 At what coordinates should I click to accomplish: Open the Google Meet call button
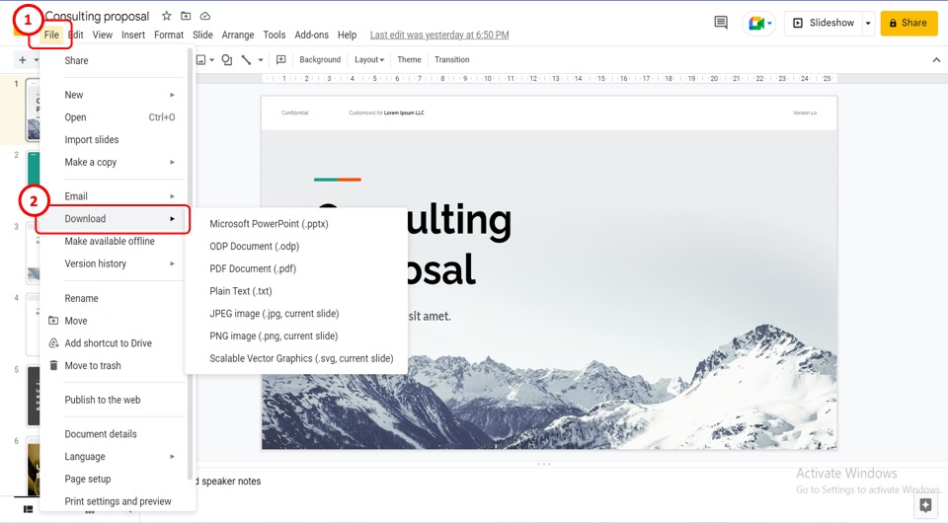tap(758, 23)
